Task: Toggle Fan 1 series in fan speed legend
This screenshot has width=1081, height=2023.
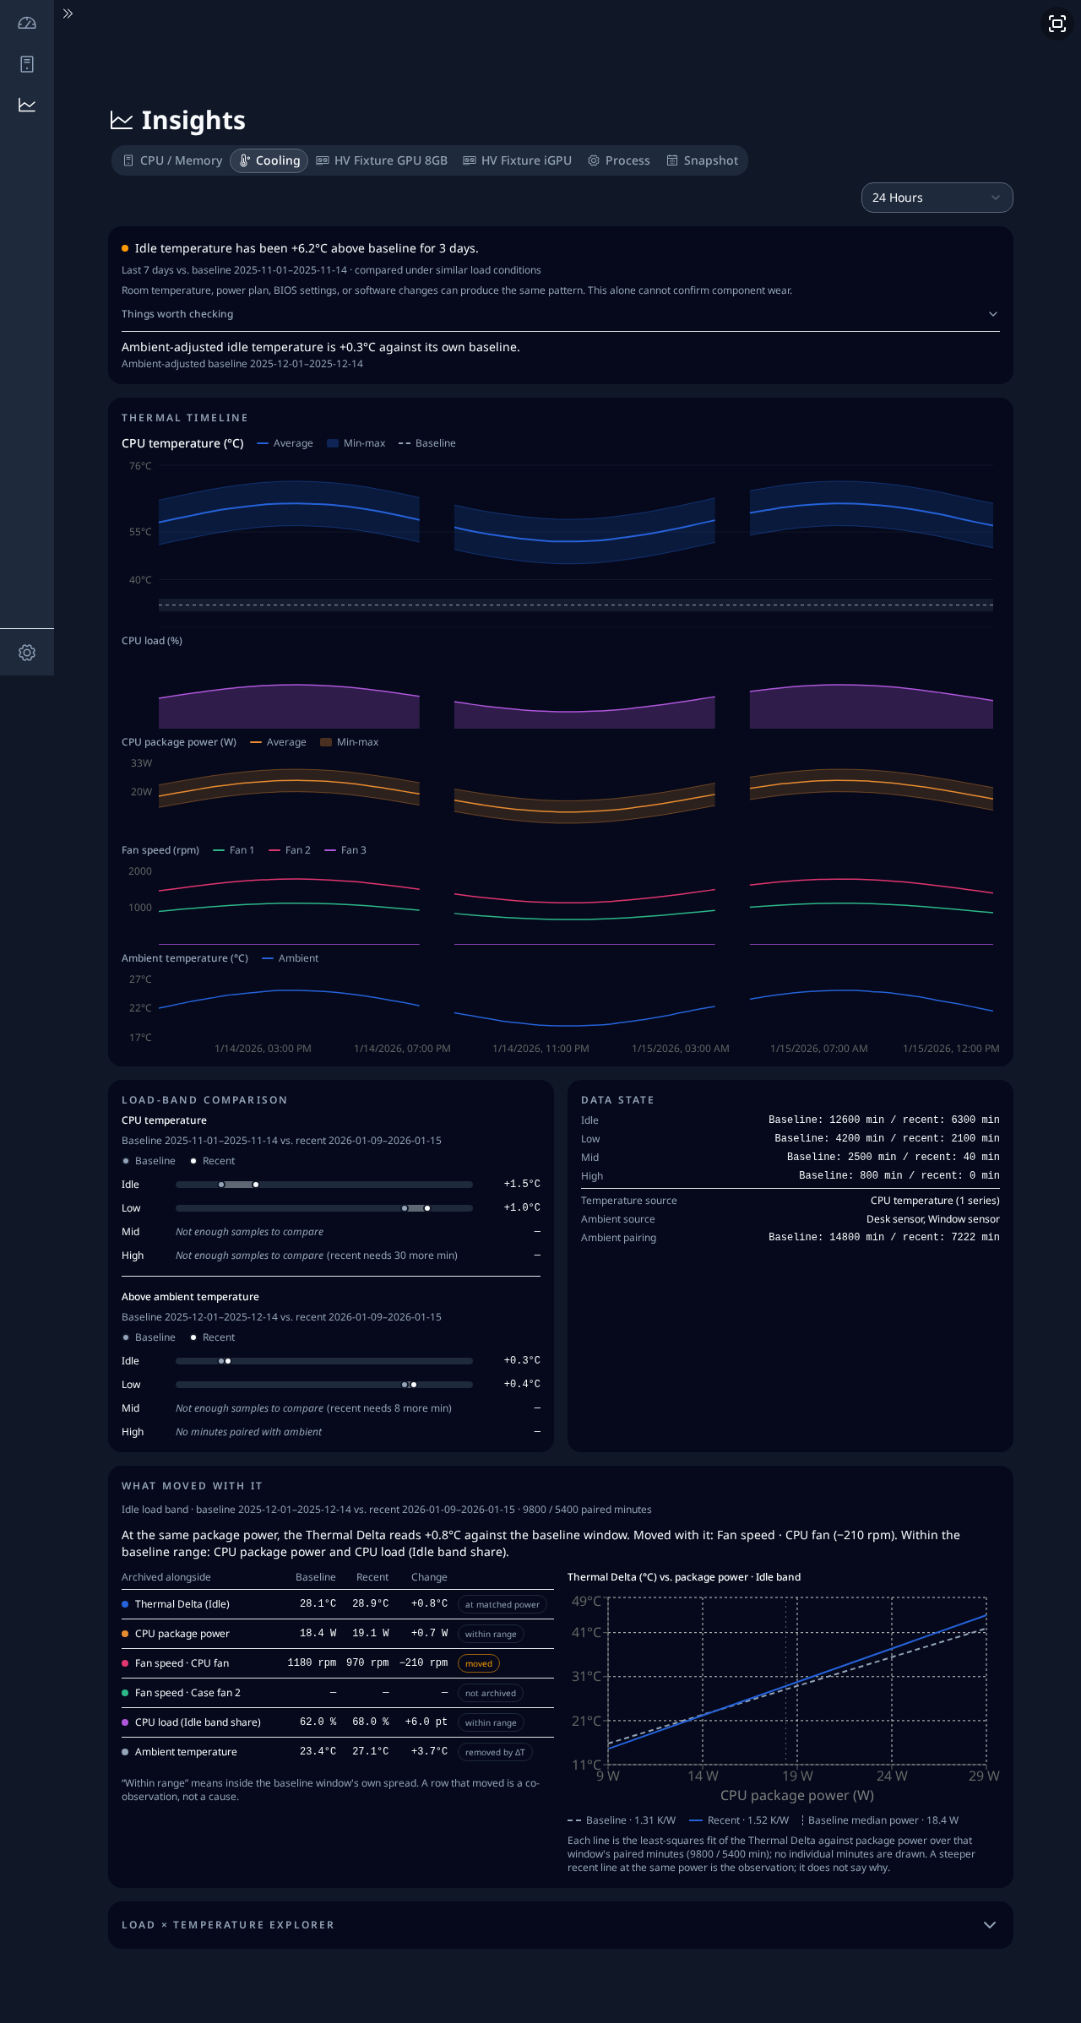Action: 234,850
